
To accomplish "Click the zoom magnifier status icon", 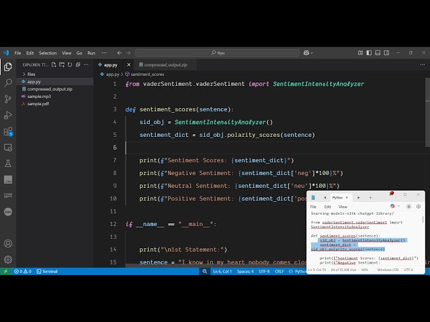I will coord(204,271).
